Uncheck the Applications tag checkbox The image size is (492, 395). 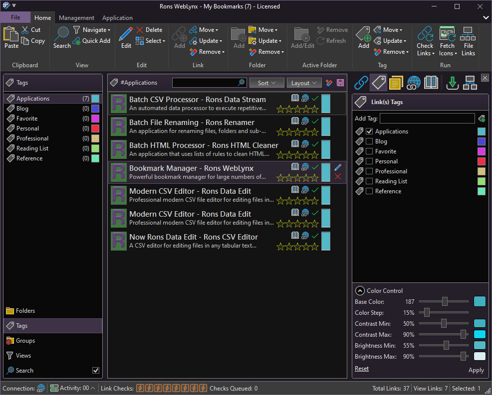click(369, 132)
